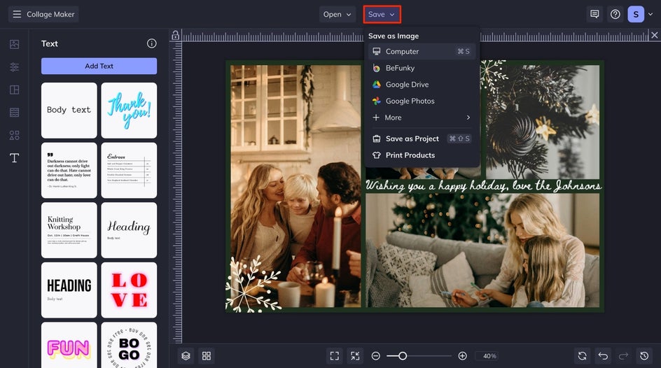Screen dimensions: 661x368
Task: Expand the Open dropdown
Action: pos(338,14)
